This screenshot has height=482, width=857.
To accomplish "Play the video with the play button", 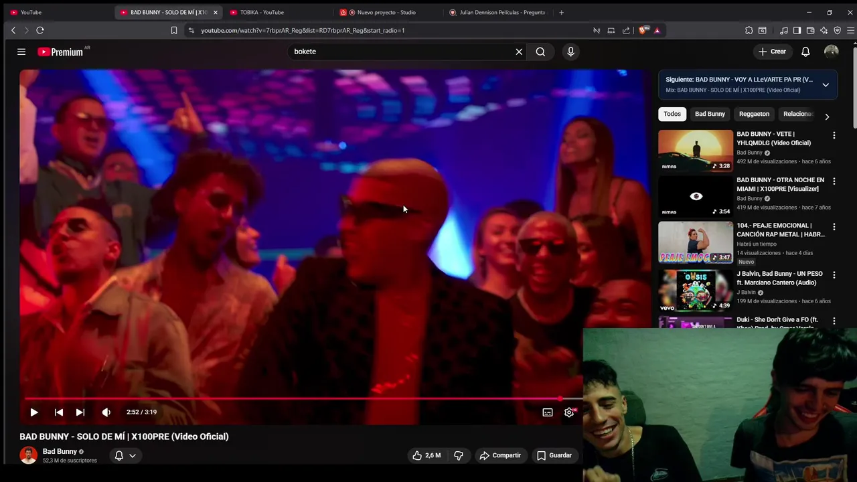I will point(34,412).
